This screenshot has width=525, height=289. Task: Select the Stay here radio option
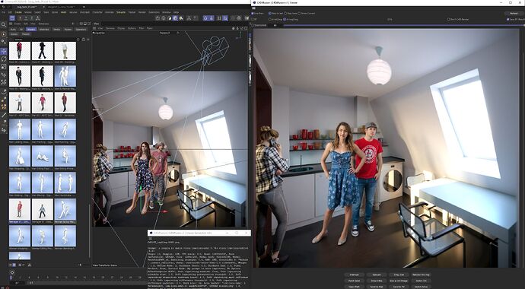pos(285,13)
